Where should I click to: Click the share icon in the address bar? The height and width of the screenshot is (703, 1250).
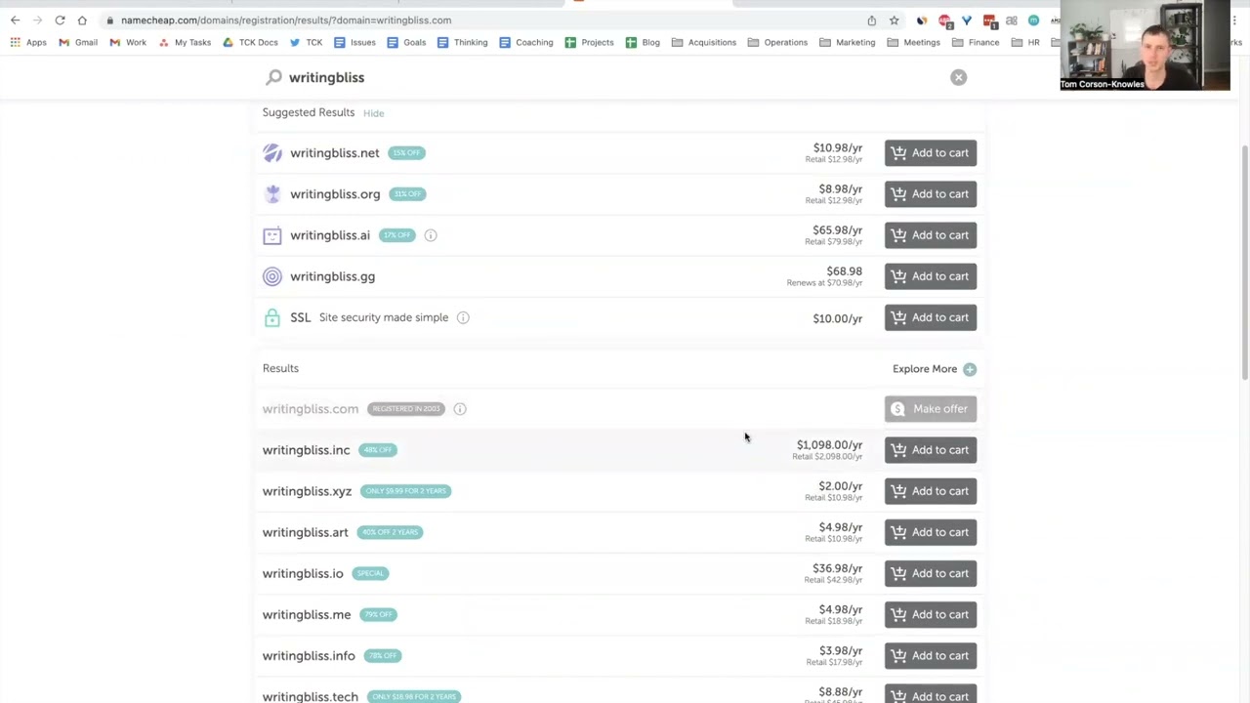[x=871, y=20]
